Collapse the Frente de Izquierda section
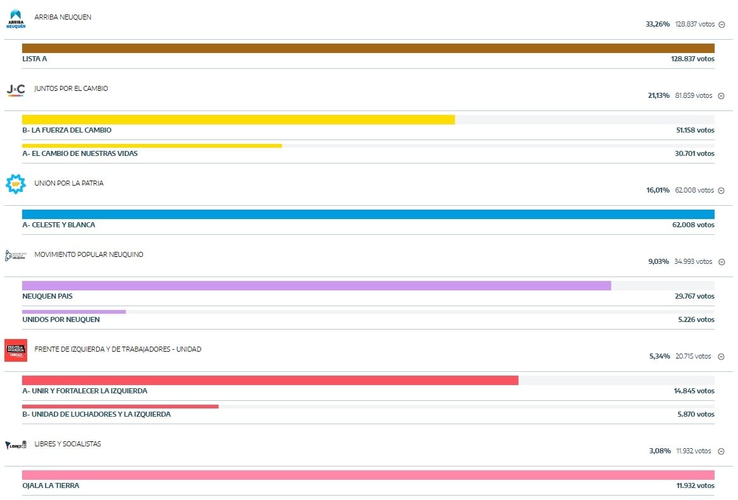This screenshot has width=738, height=500. point(721,357)
